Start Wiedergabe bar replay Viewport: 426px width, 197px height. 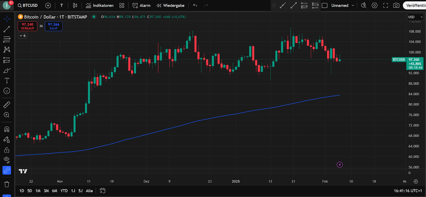(x=170, y=5)
